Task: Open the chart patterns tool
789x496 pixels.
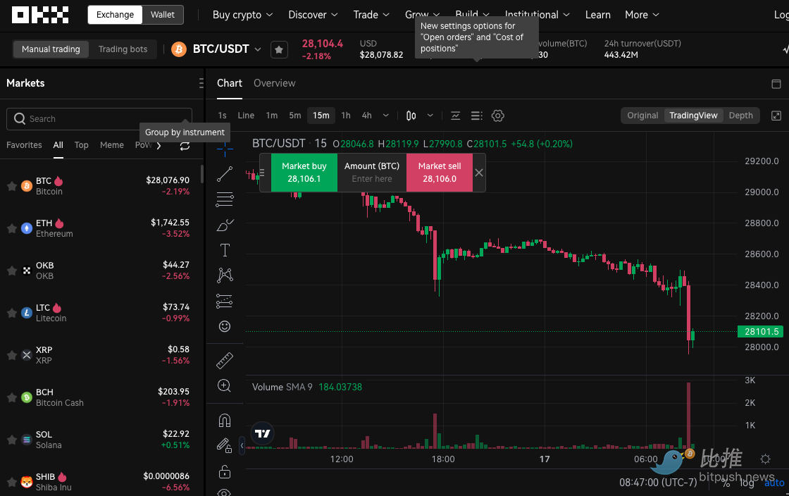Action: tap(225, 275)
